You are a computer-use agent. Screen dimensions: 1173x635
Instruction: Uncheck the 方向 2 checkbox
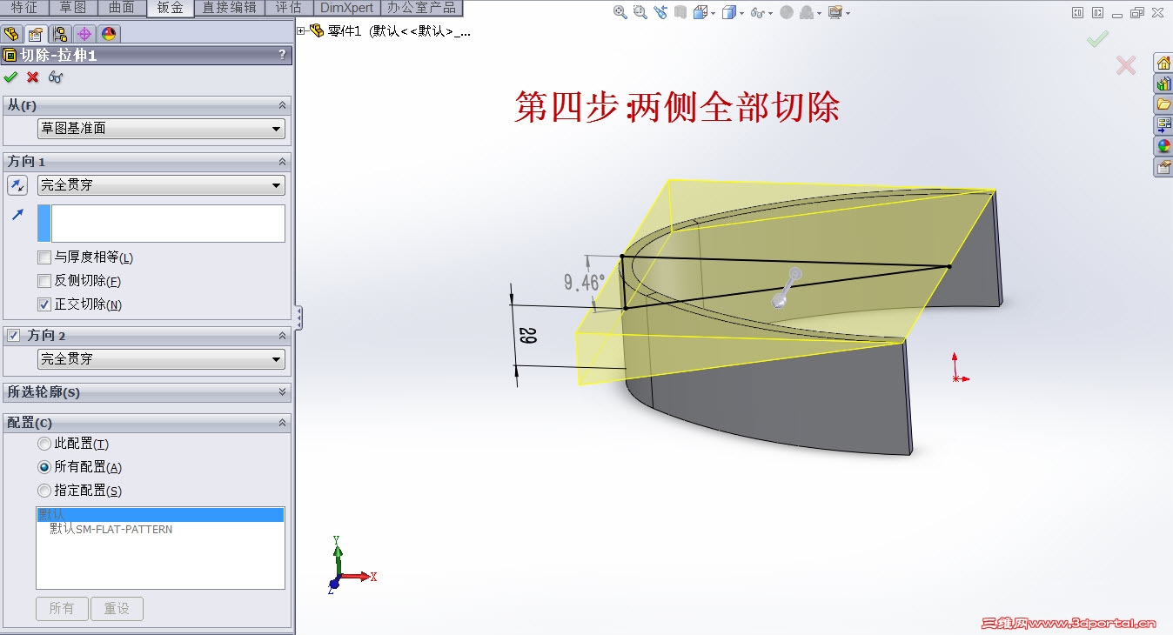(13, 335)
